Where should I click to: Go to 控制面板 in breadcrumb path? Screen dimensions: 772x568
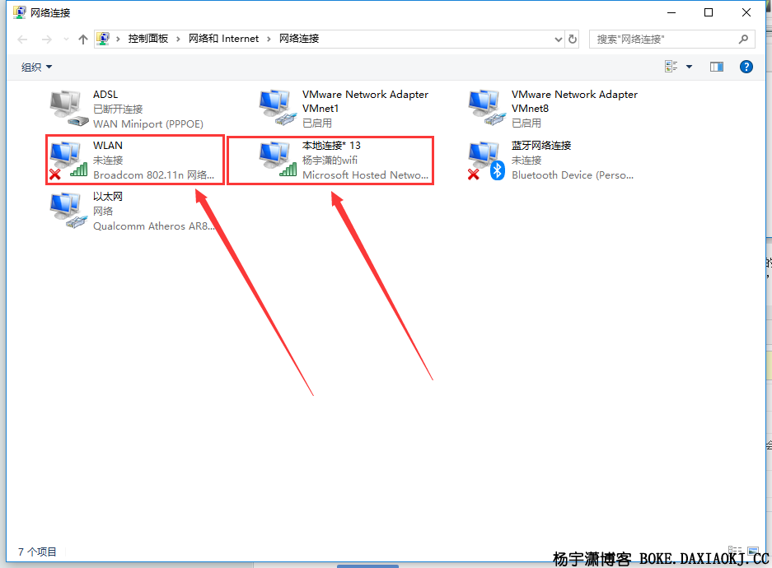148,39
